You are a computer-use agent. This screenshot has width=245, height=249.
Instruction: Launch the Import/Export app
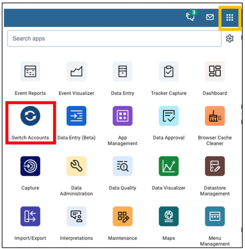pos(30,216)
